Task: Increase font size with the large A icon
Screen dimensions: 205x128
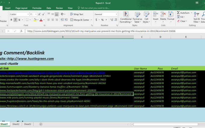Action: [39, 14]
